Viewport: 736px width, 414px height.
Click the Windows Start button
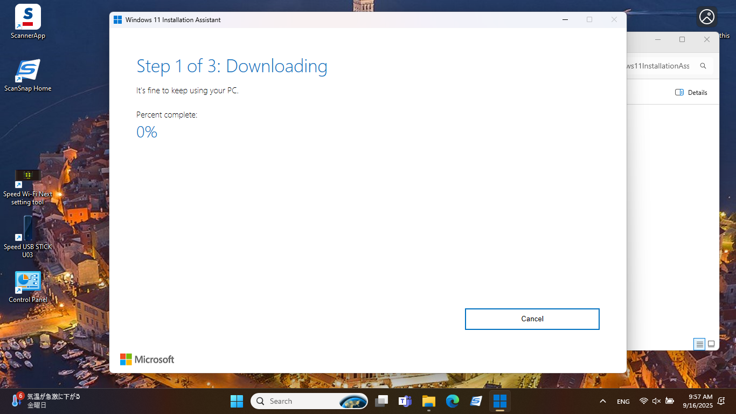coord(237,401)
